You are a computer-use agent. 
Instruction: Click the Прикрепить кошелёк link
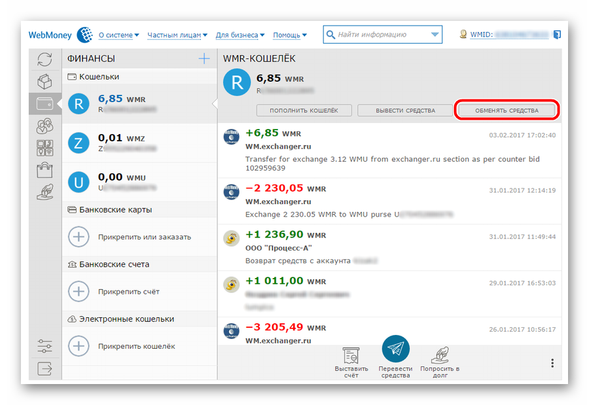click(137, 346)
